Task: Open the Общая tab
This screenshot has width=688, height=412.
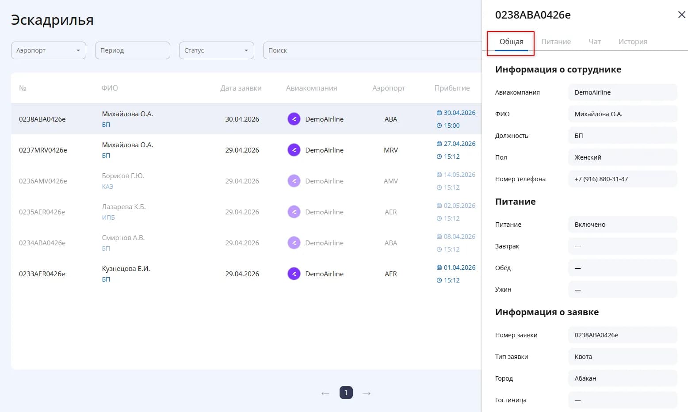Action: [x=511, y=42]
